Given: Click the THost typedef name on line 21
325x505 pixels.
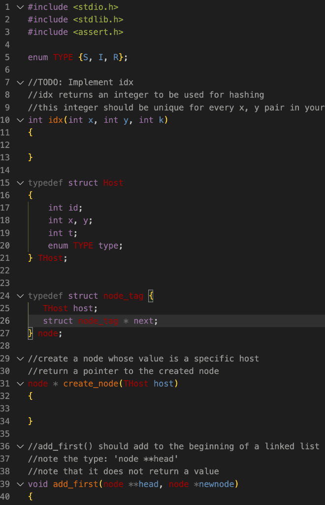Looking at the screenshot, I should [x=50, y=258].
